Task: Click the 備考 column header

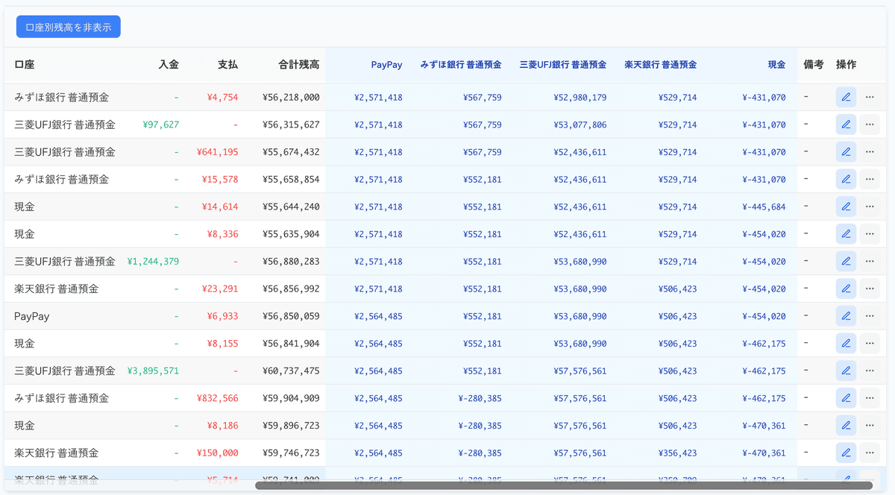Action: pyautogui.click(x=814, y=65)
